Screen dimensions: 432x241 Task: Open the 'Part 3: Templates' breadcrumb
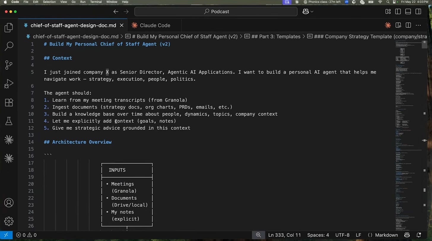point(272,37)
